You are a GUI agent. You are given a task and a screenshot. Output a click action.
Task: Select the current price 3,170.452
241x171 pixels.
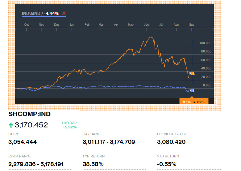pos(31,125)
